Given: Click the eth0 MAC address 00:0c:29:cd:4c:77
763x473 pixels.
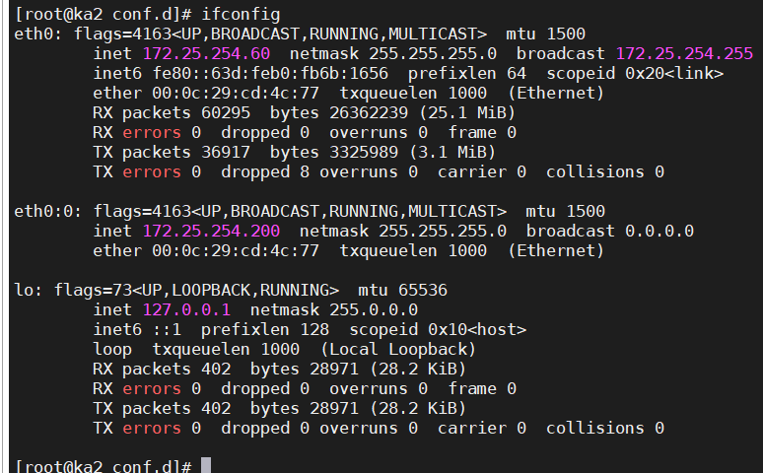Looking at the screenshot, I should point(236,93).
